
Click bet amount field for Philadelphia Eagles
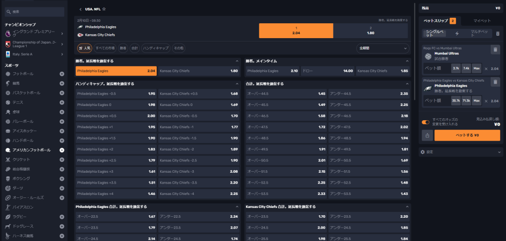(437, 101)
